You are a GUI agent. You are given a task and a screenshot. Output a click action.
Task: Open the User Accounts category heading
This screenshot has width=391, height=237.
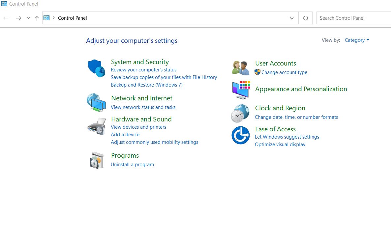point(276,64)
